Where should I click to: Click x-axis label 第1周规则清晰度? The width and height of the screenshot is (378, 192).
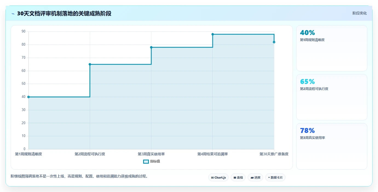coord(28,154)
